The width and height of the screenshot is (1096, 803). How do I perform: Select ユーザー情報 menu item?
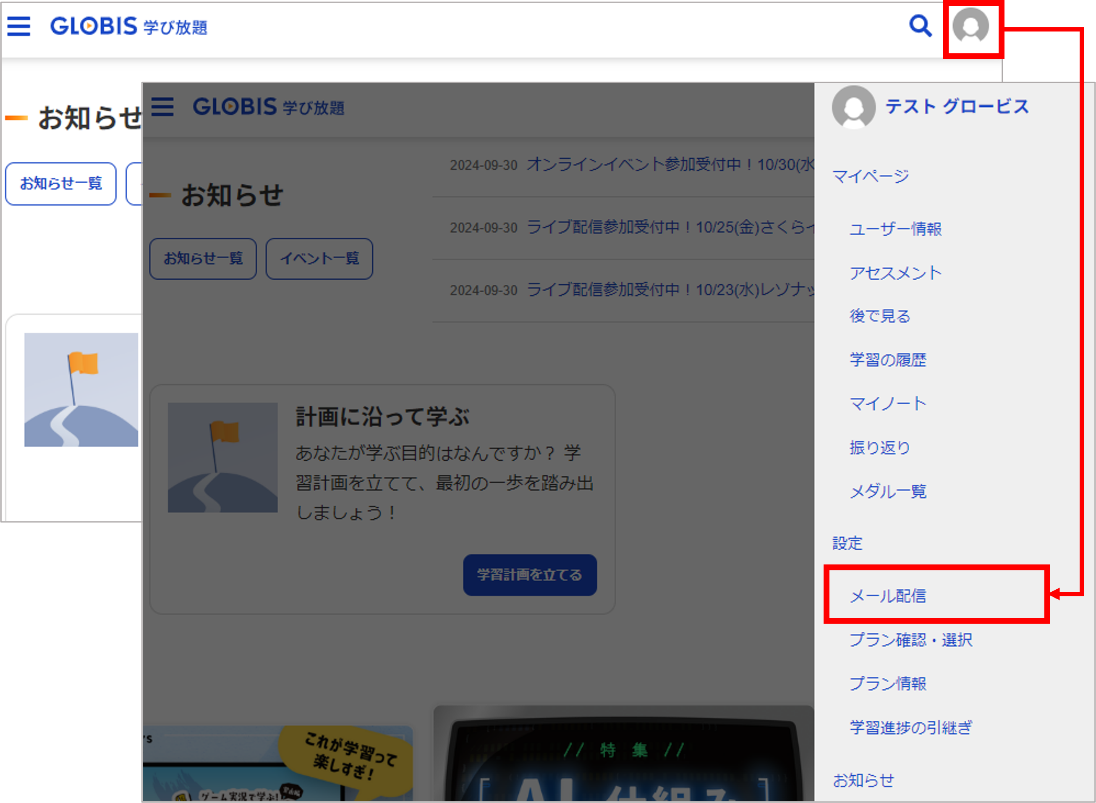click(895, 228)
